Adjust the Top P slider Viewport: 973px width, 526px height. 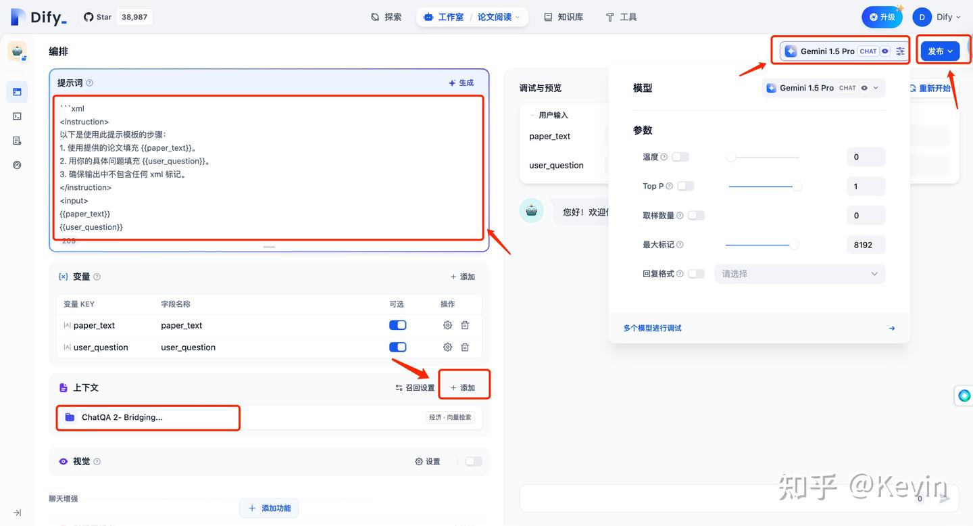click(x=764, y=186)
